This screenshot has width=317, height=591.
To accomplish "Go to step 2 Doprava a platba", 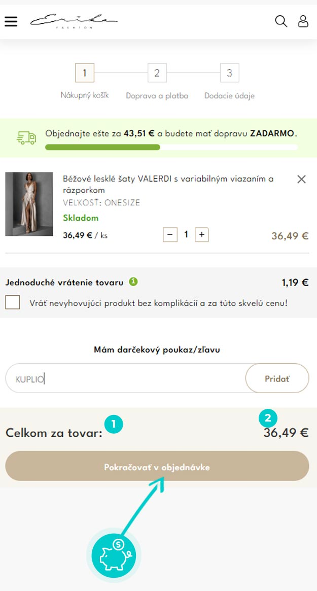I will click(157, 73).
